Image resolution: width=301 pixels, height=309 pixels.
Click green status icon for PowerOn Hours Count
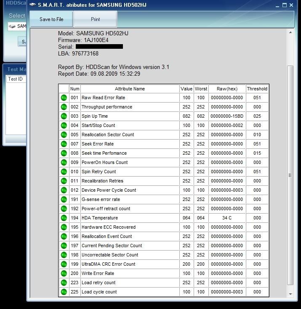tap(64, 162)
